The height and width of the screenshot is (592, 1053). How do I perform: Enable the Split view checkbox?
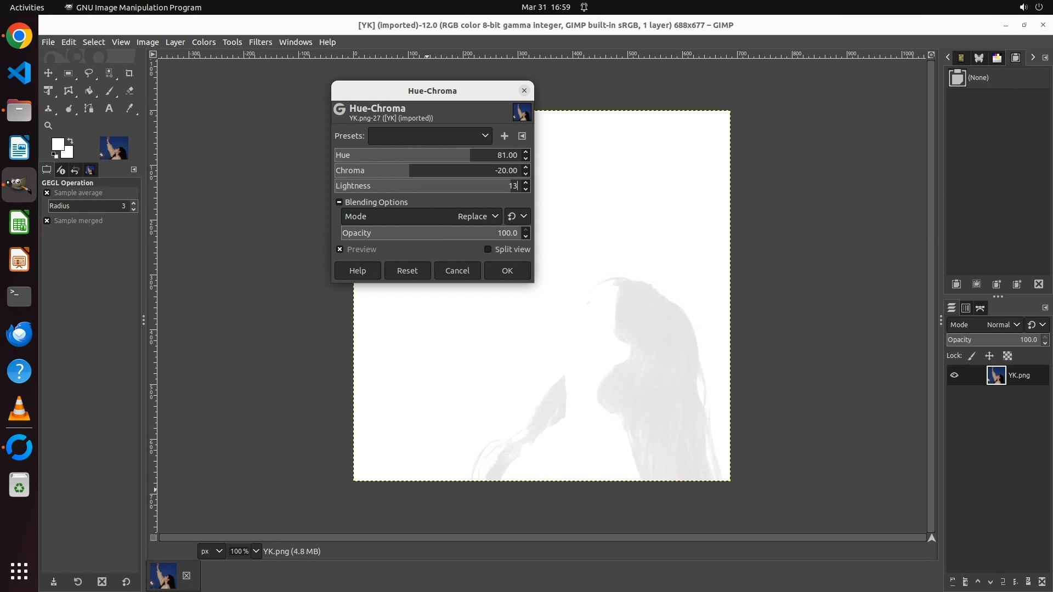pyautogui.click(x=488, y=249)
